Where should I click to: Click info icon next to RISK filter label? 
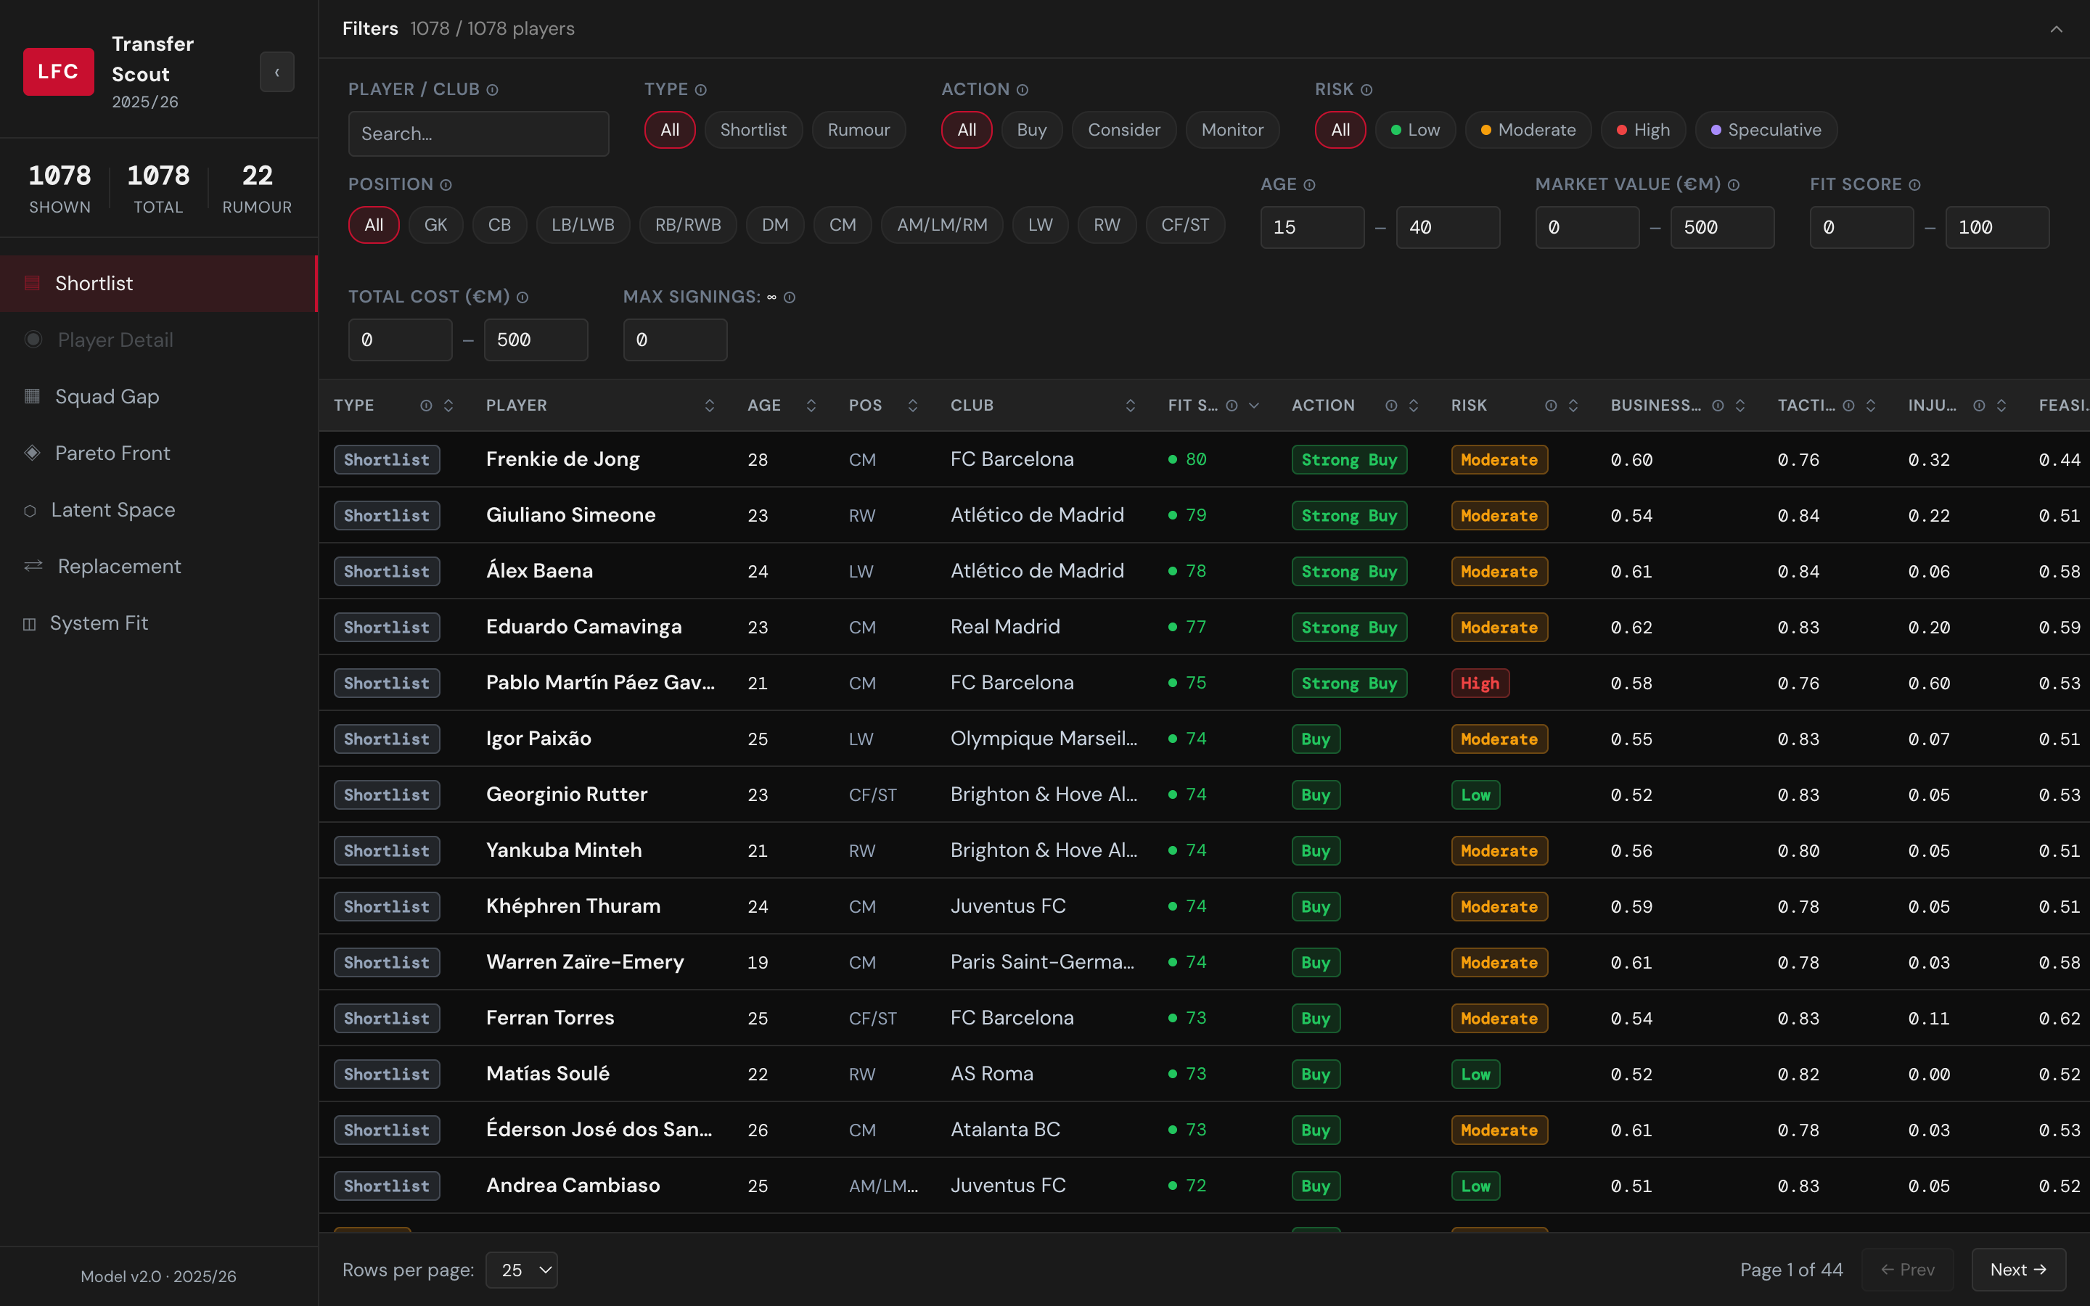1366,90
